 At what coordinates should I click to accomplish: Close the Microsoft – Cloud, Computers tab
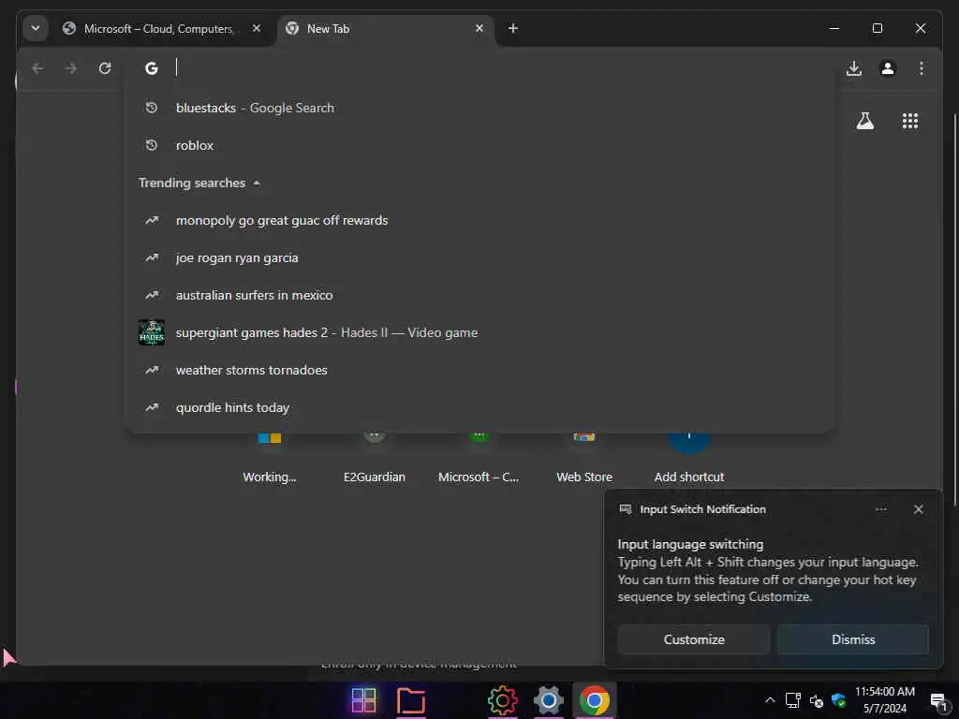(257, 28)
